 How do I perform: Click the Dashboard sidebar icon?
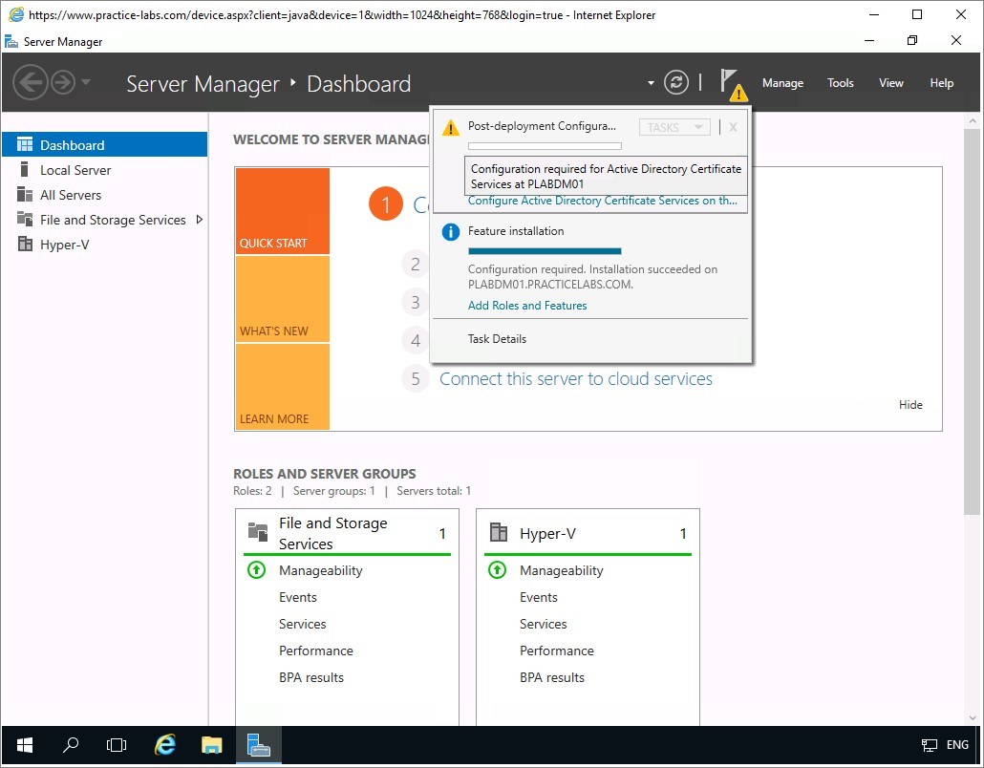[x=25, y=145]
